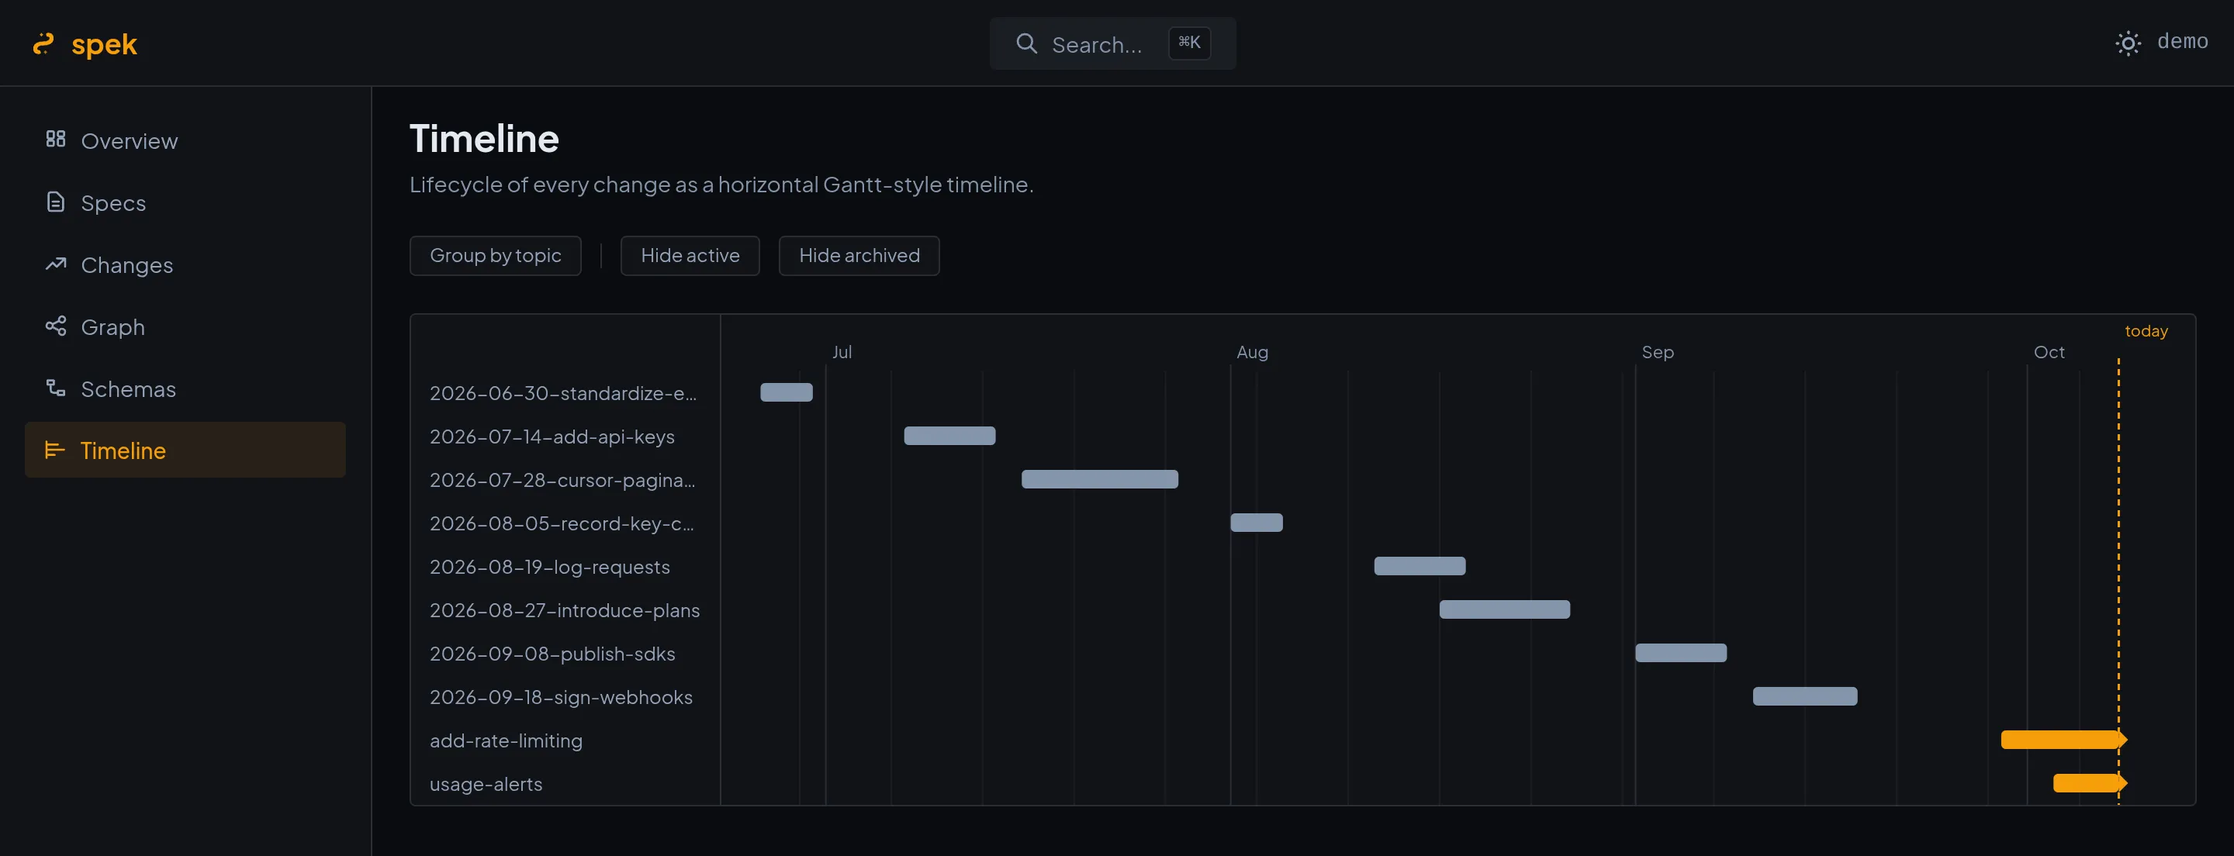Open row 2026-07-28-cursor-pagina...

(562, 480)
